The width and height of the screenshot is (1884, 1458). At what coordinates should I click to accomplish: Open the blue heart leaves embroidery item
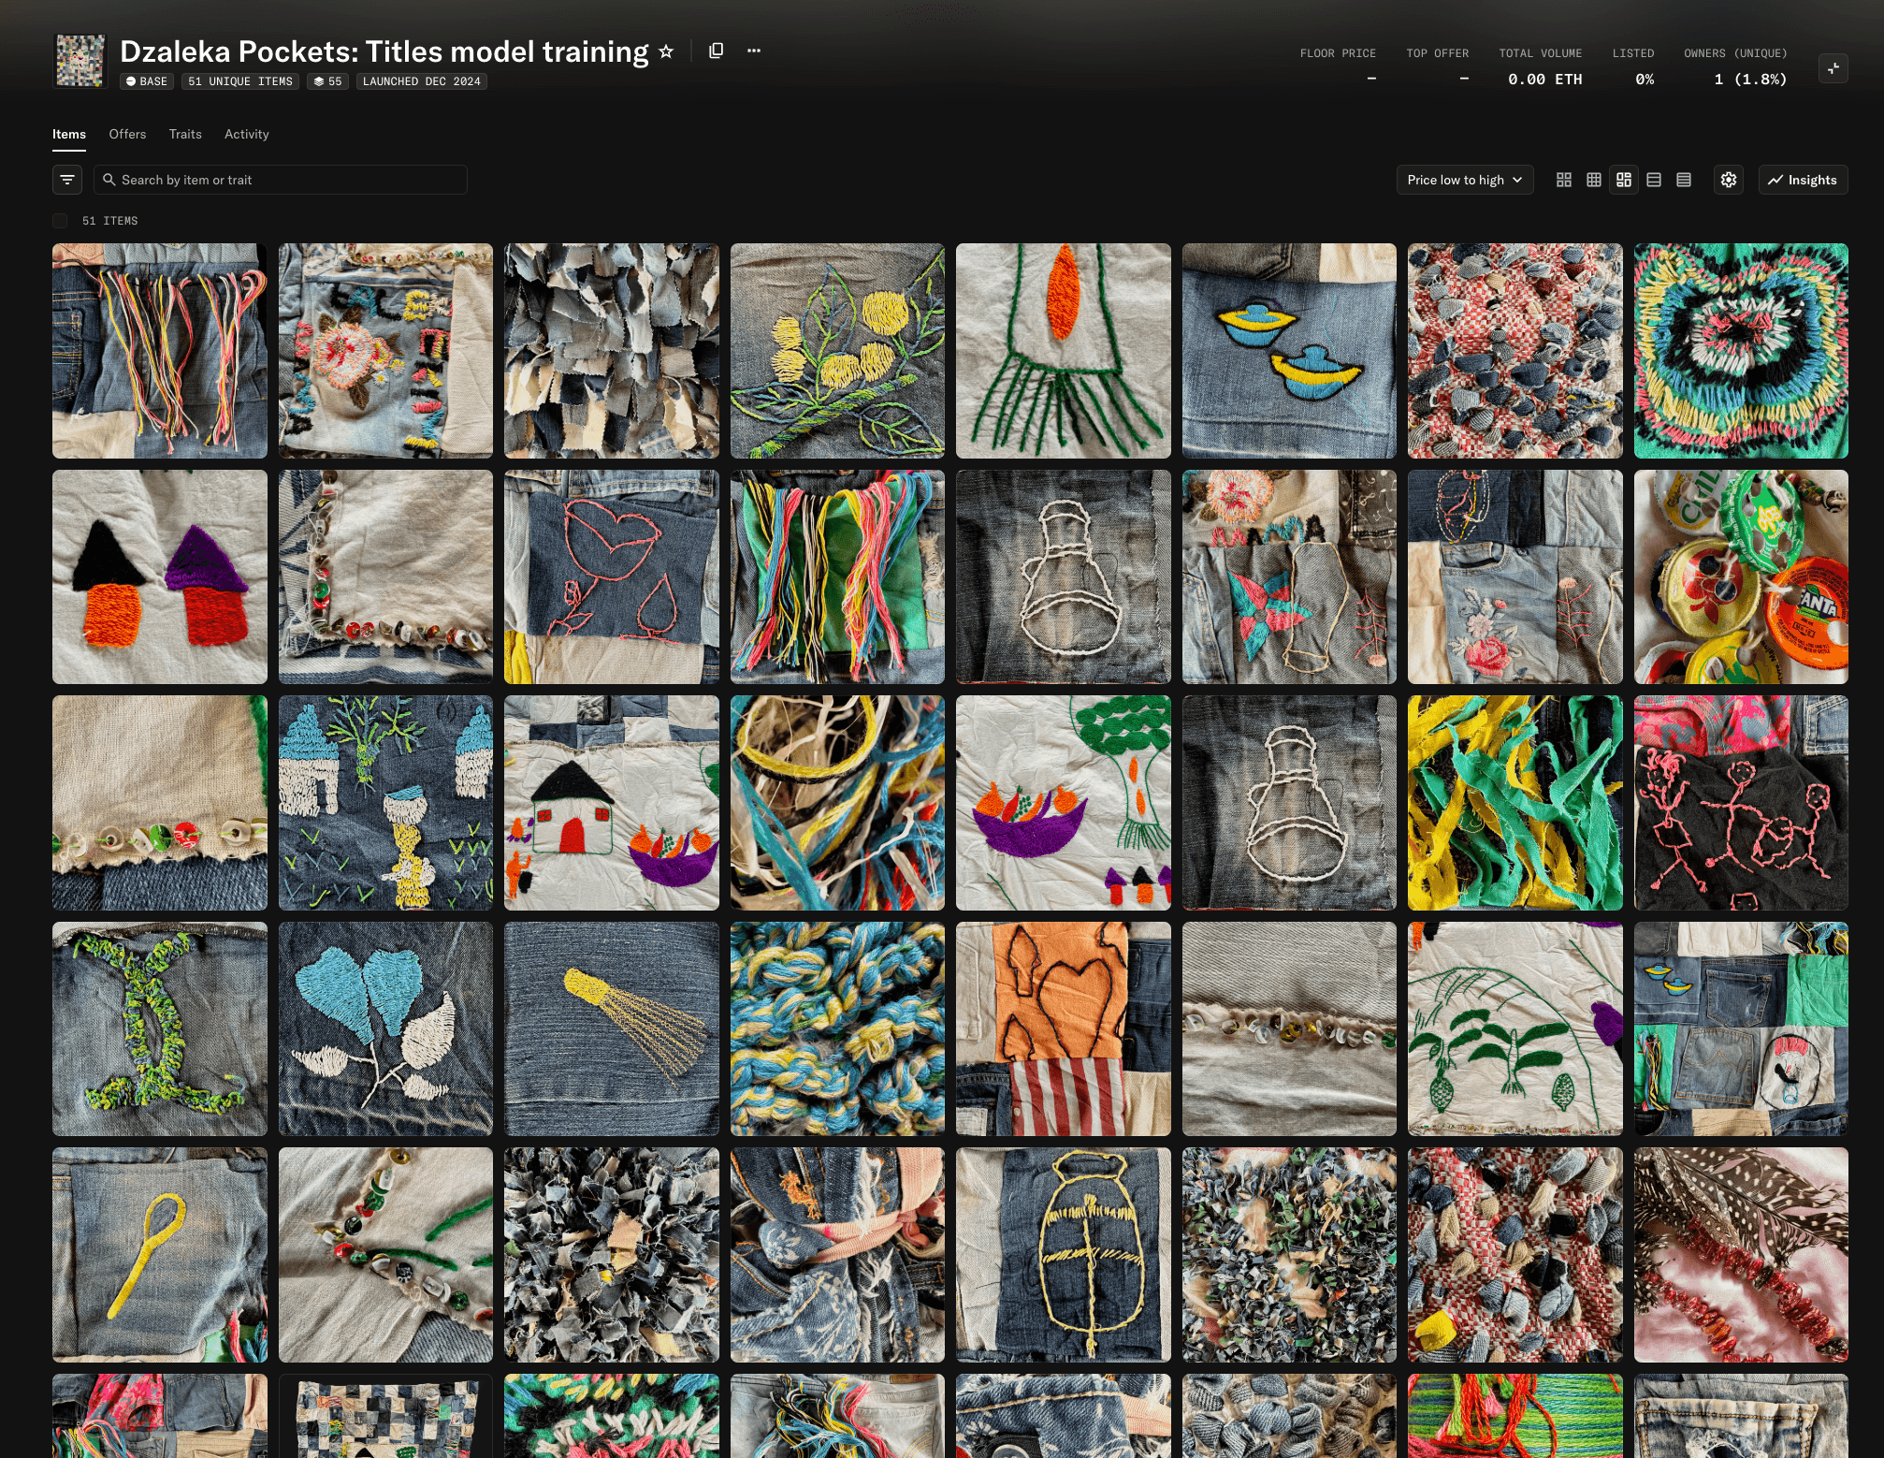[x=385, y=1028]
